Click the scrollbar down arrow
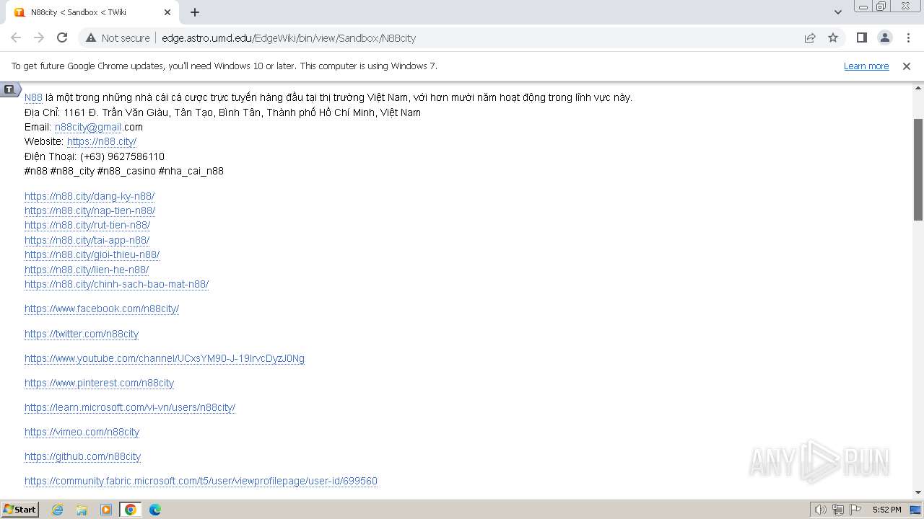The width and height of the screenshot is (924, 519). click(x=918, y=492)
